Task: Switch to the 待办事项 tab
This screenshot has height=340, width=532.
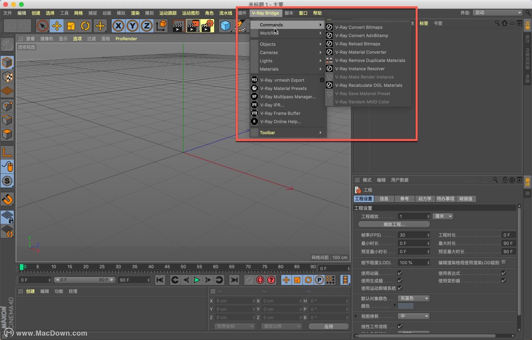Action: click(446, 199)
